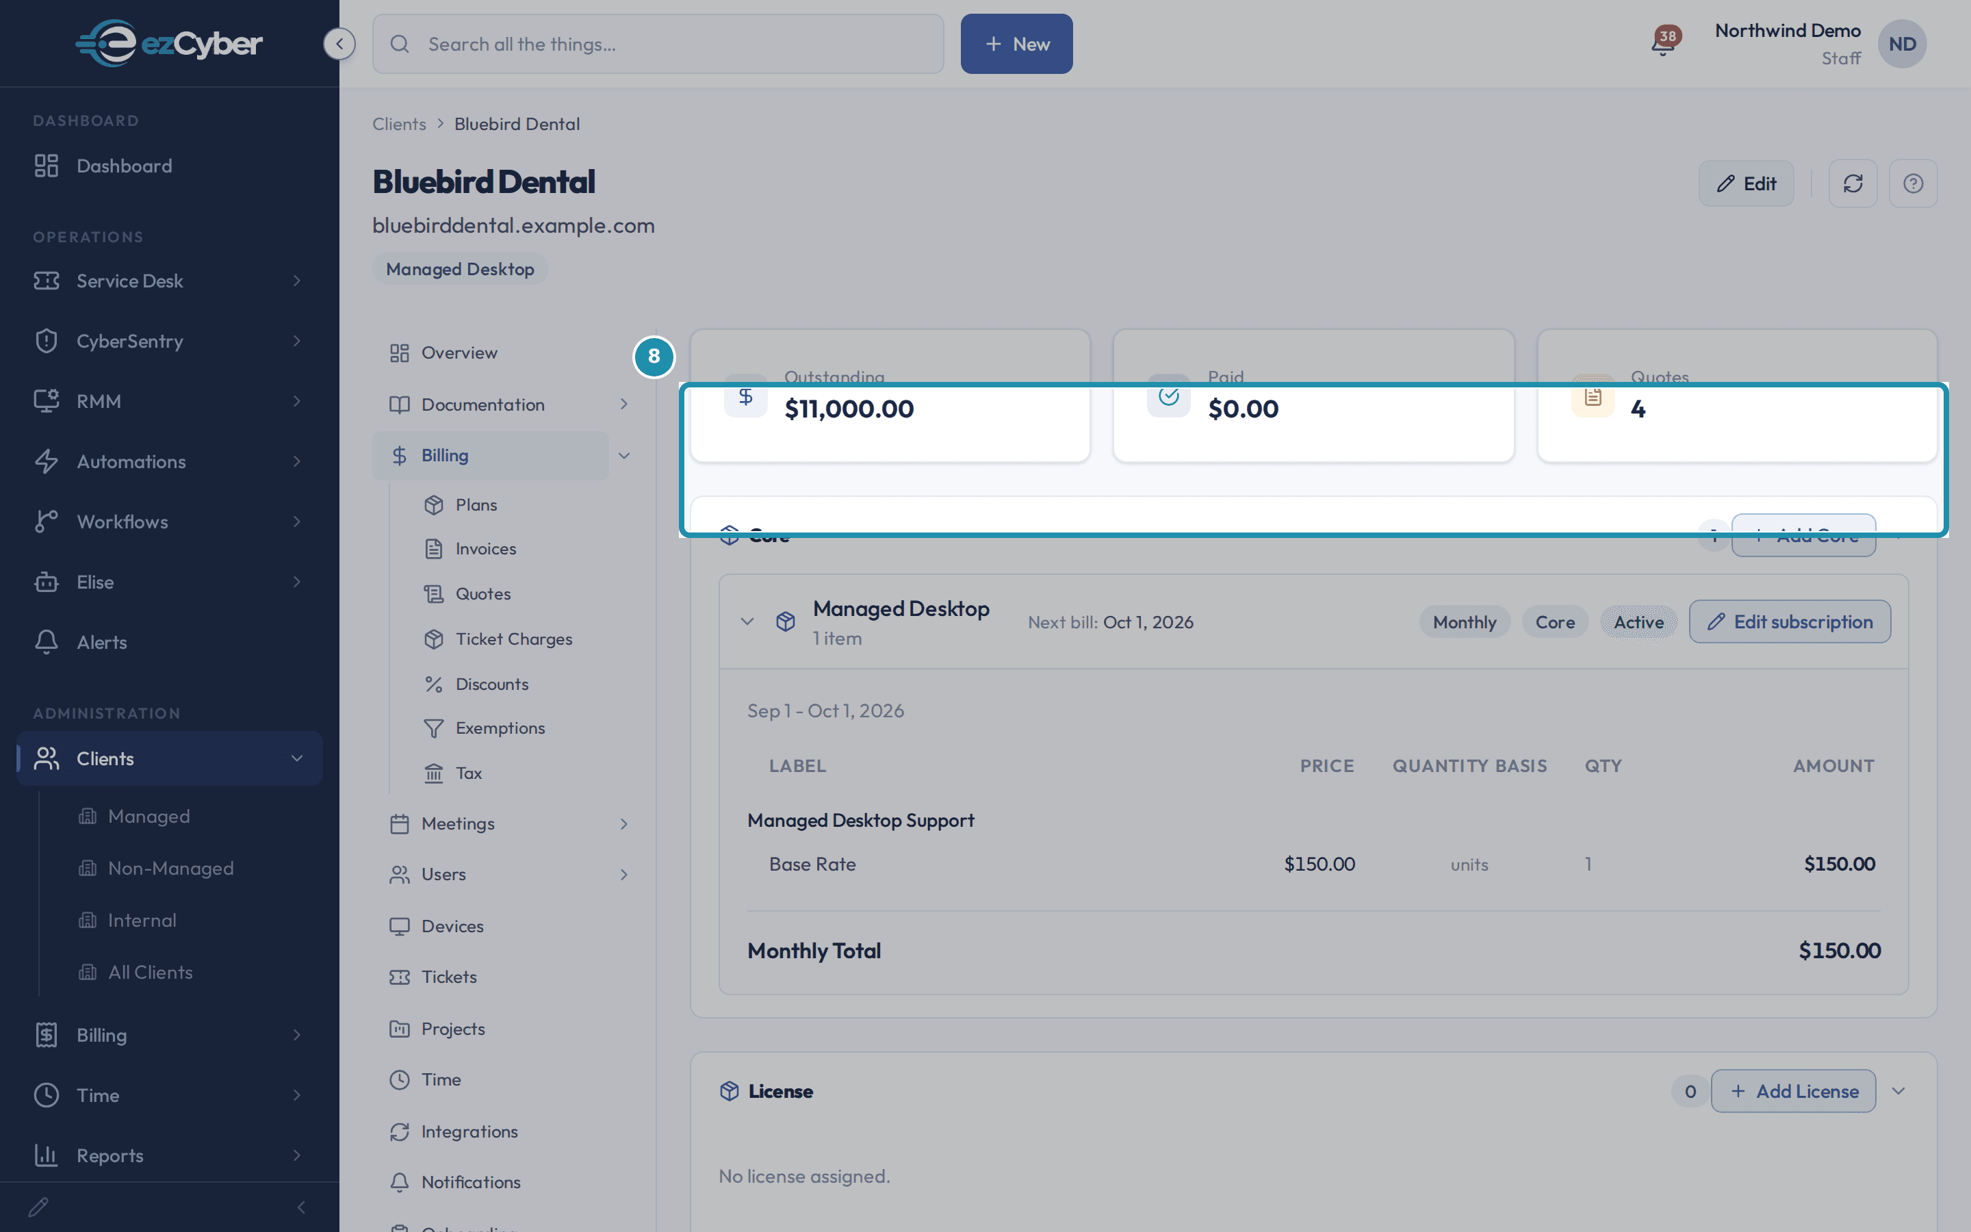Screen dimensions: 1971x1232
Task: Expand the CyberSentry submenu arrow
Action: pos(296,342)
